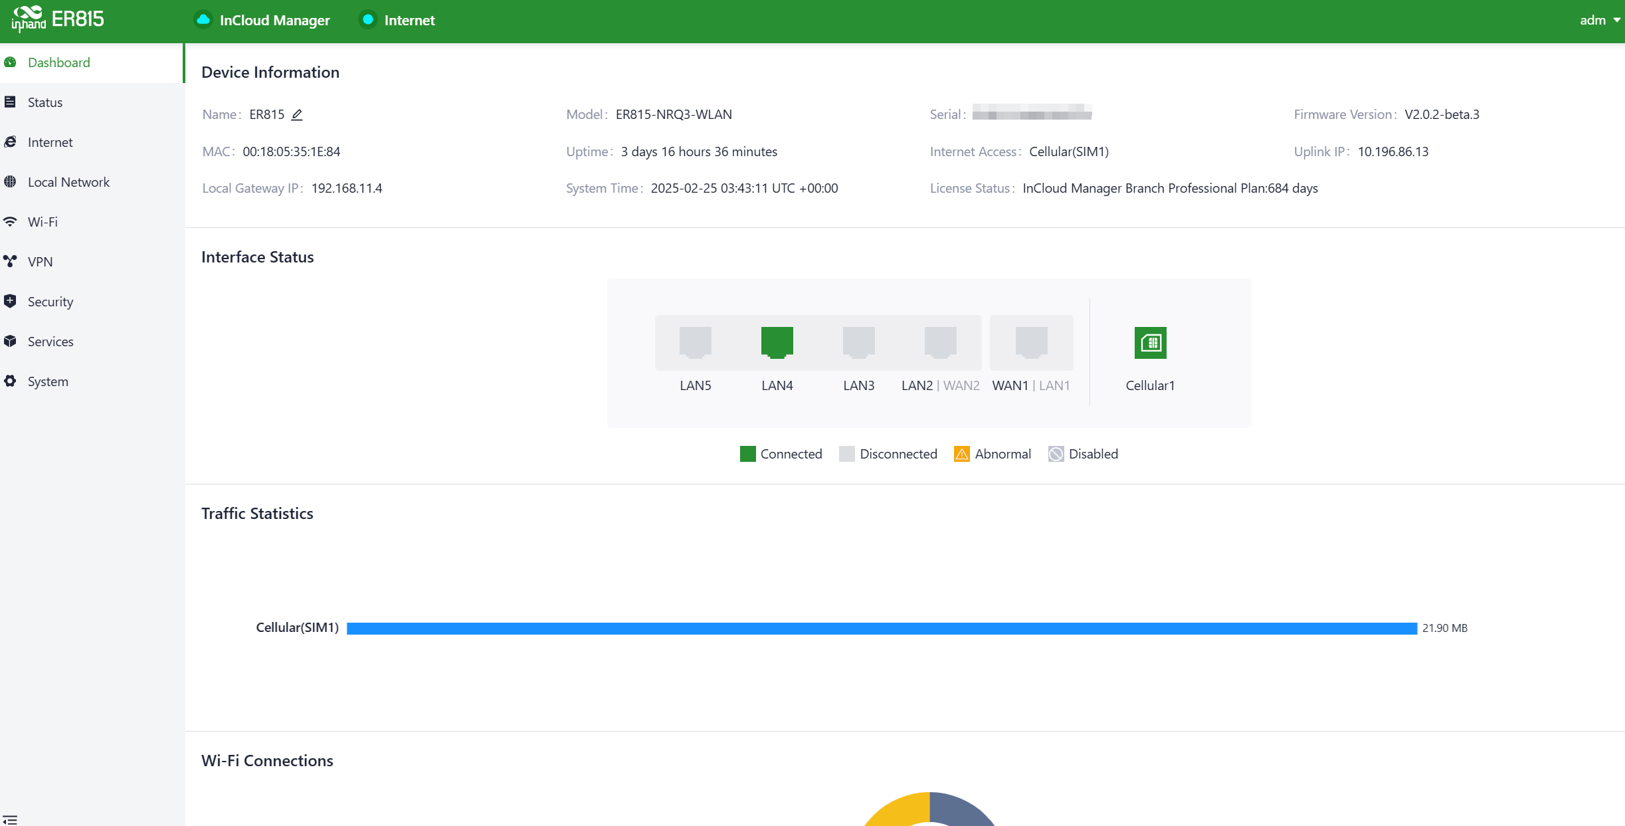
Task: Click the inhand ER815 logo
Action: (58, 19)
